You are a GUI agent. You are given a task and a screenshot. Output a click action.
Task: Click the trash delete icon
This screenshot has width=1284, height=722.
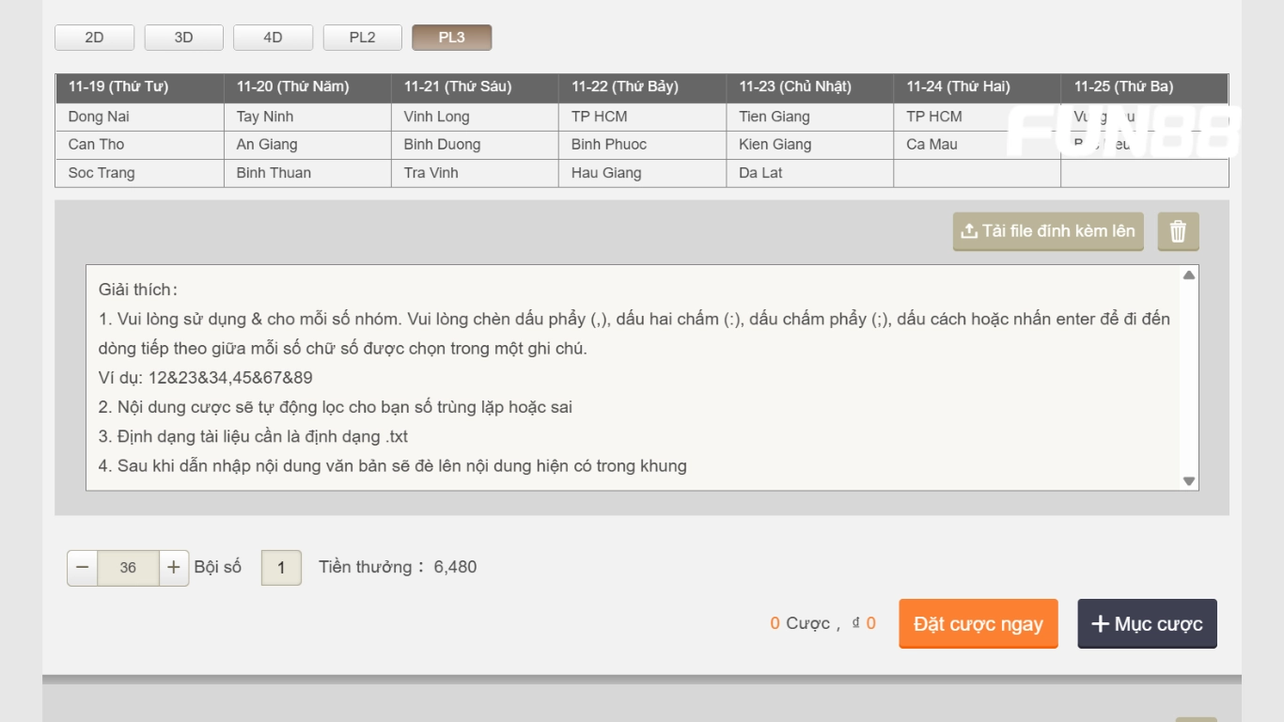[1178, 231]
